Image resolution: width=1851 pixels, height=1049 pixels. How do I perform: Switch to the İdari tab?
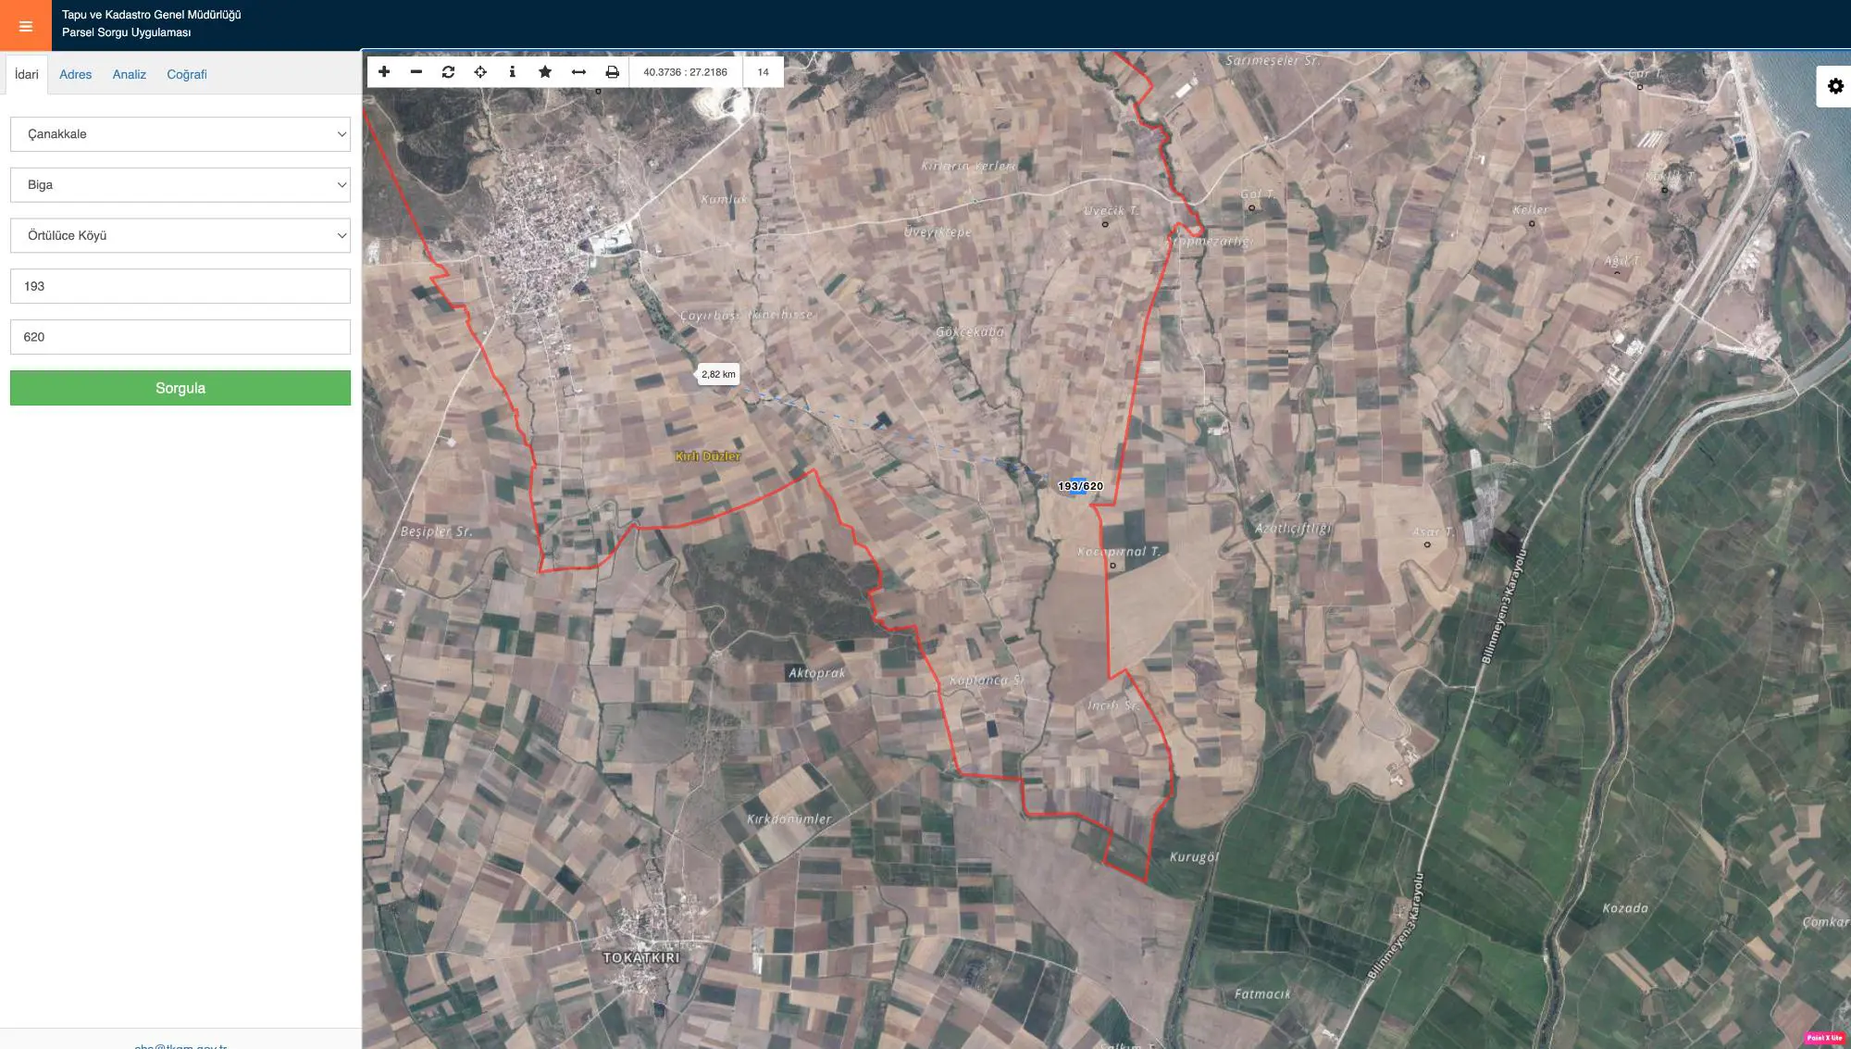(27, 74)
